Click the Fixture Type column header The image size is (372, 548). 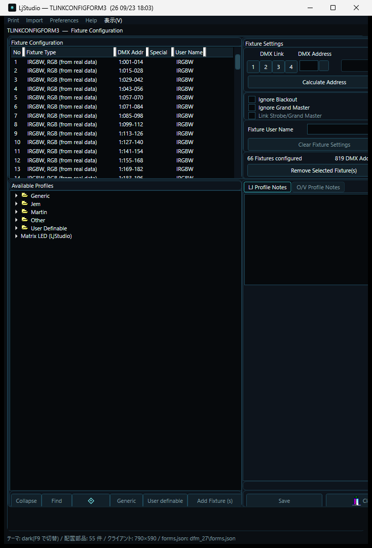[x=69, y=52]
